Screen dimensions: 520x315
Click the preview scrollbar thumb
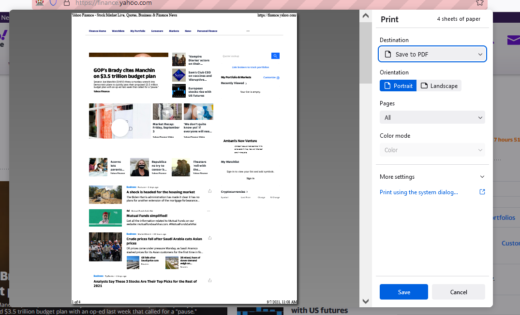[366, 53]
